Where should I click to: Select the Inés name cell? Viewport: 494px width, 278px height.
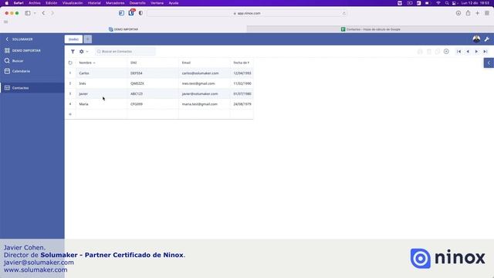101,83
